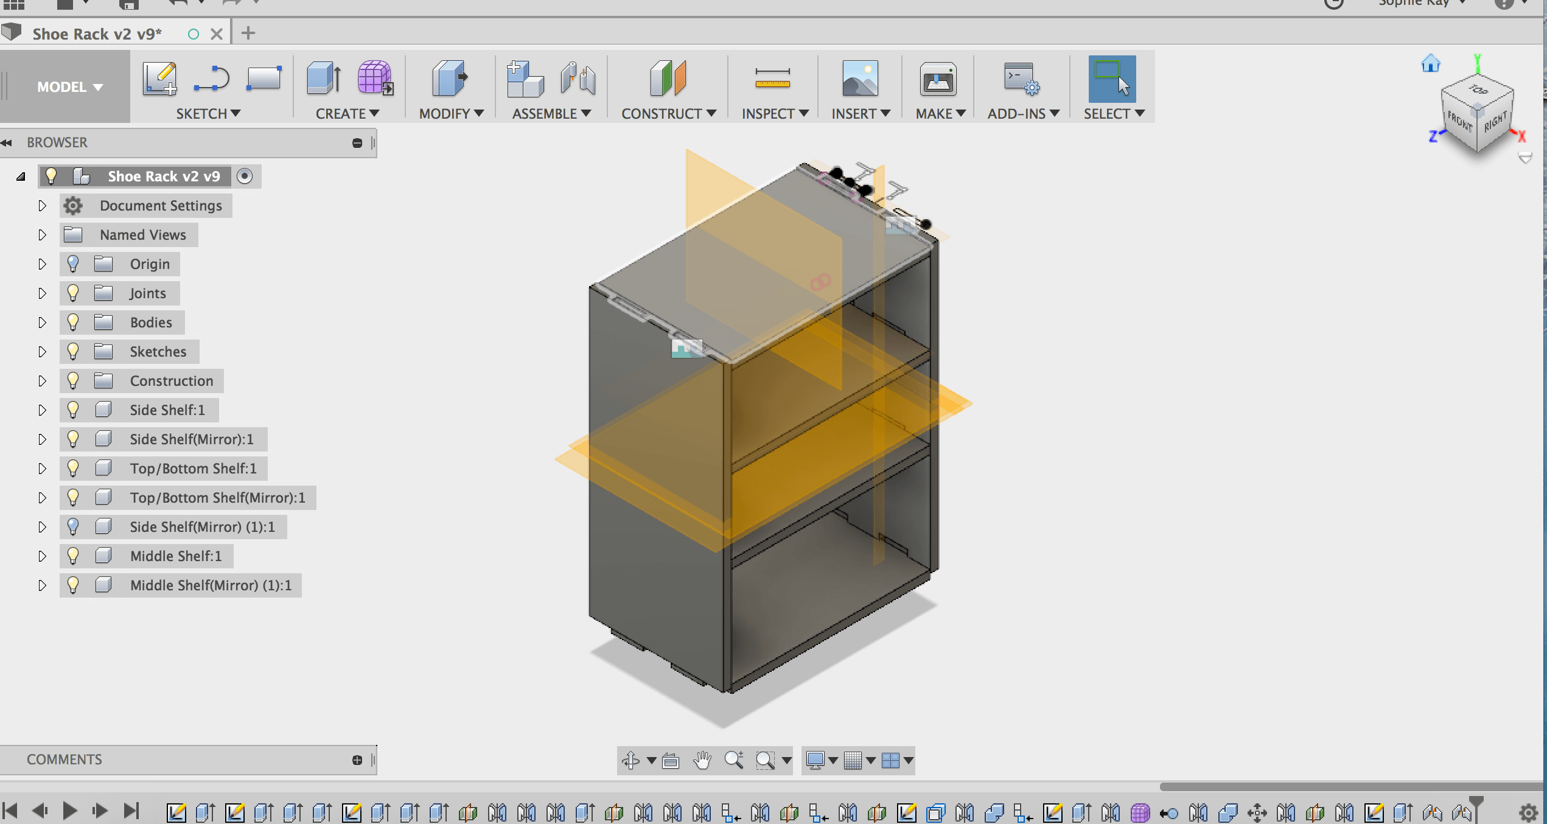Open the CONSTRUCT menu

pyautogui.click(x=668, y=114)
